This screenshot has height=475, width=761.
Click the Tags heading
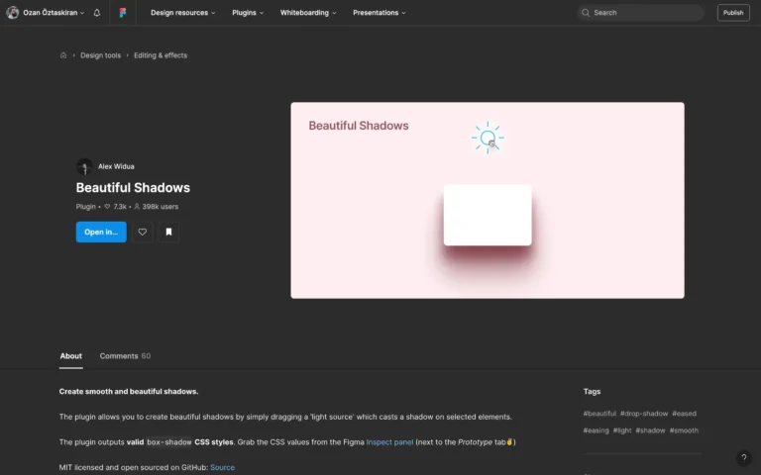pyautogui.click(x=592, y=391)
